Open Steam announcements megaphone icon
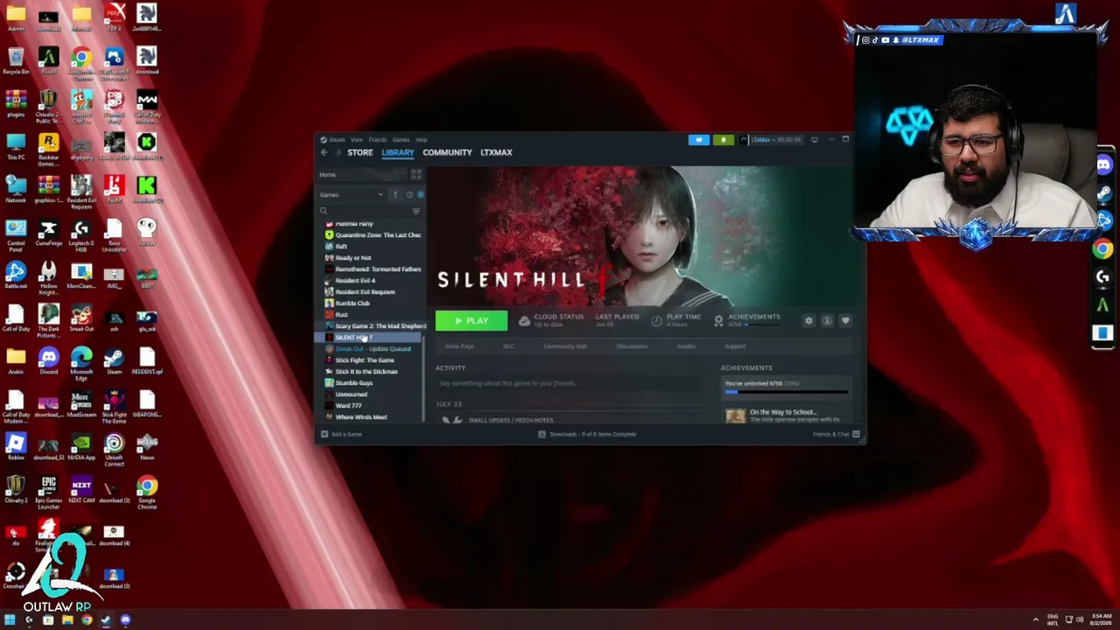Viewport: 1120px width, 630px height. [698, 140]
